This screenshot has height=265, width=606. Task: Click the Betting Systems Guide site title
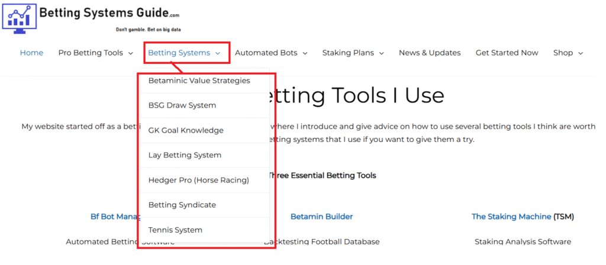109,12
